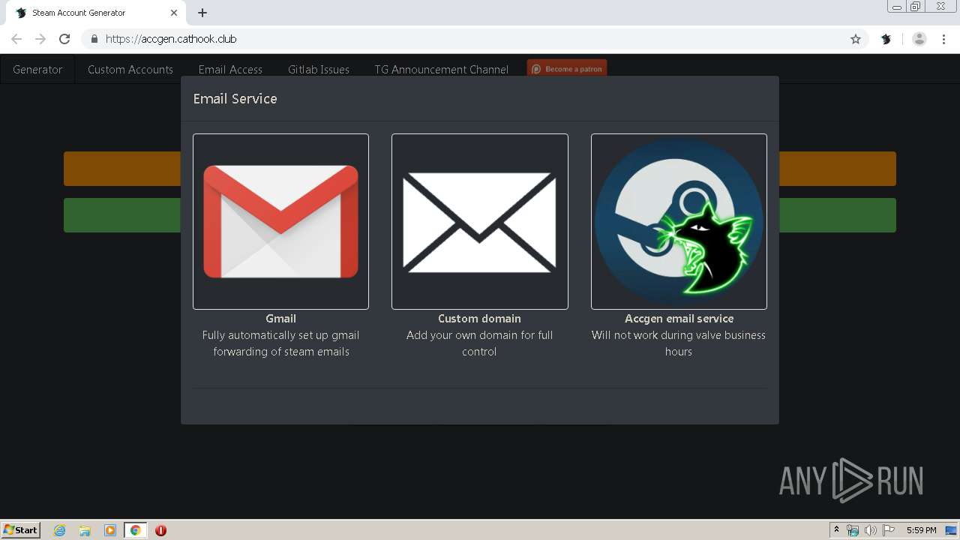Open the Windows Start button
This screenshot has height=540, width=960.
click(x=20, y=530)
